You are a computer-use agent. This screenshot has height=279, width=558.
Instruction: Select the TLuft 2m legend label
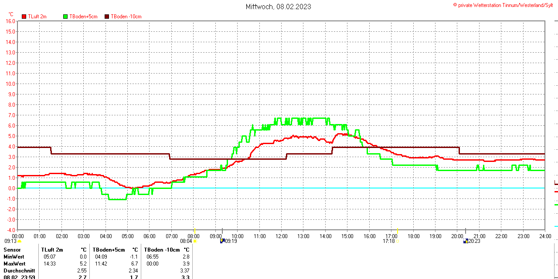tap(37, 17)
